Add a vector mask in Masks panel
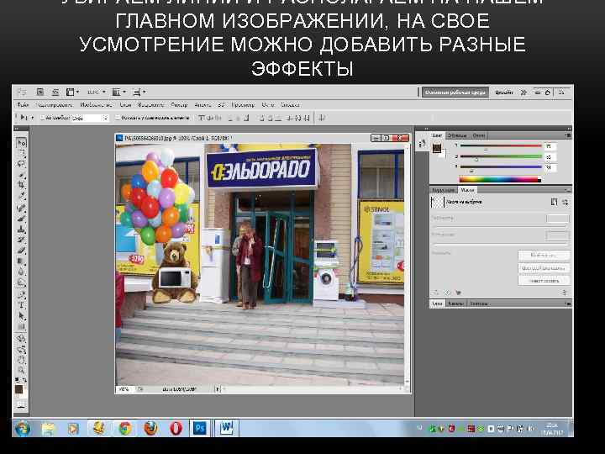The image size is (605, 454). tap(566, 202)
